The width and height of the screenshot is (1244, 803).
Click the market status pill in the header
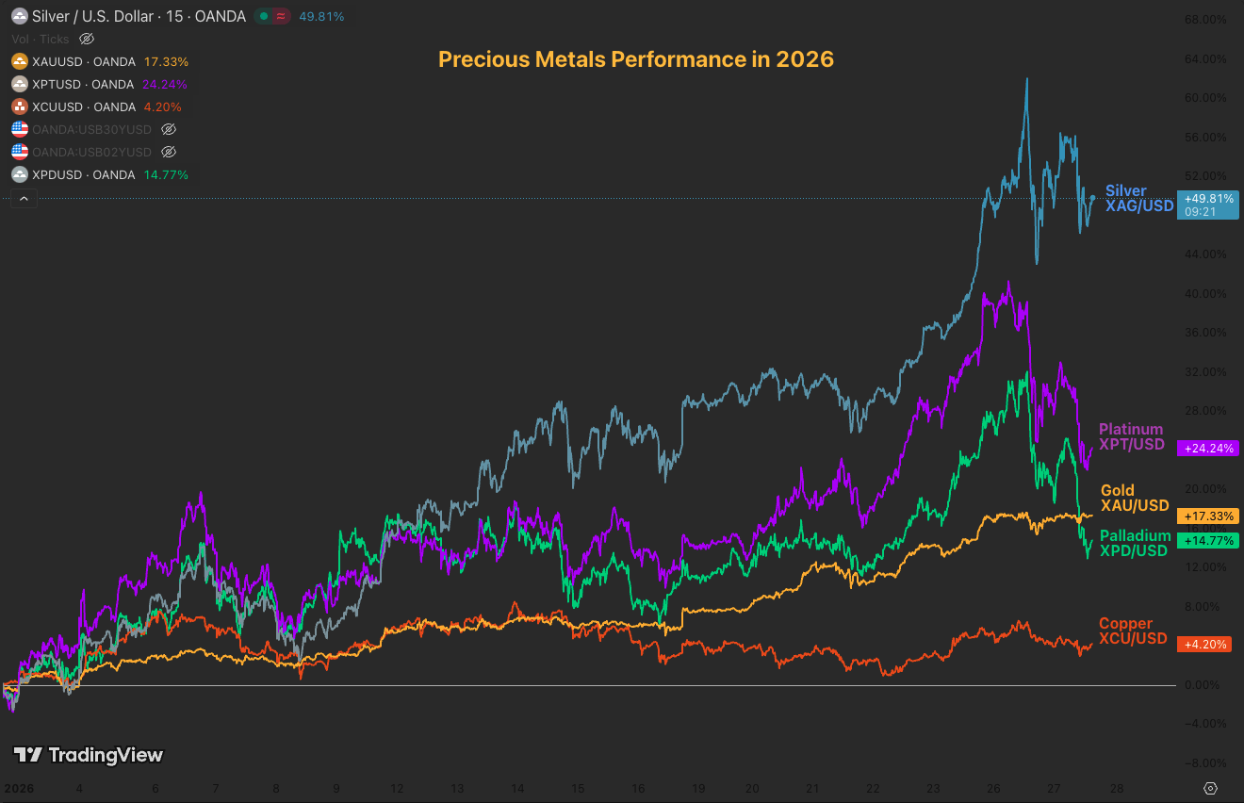[x=271, y=16]
